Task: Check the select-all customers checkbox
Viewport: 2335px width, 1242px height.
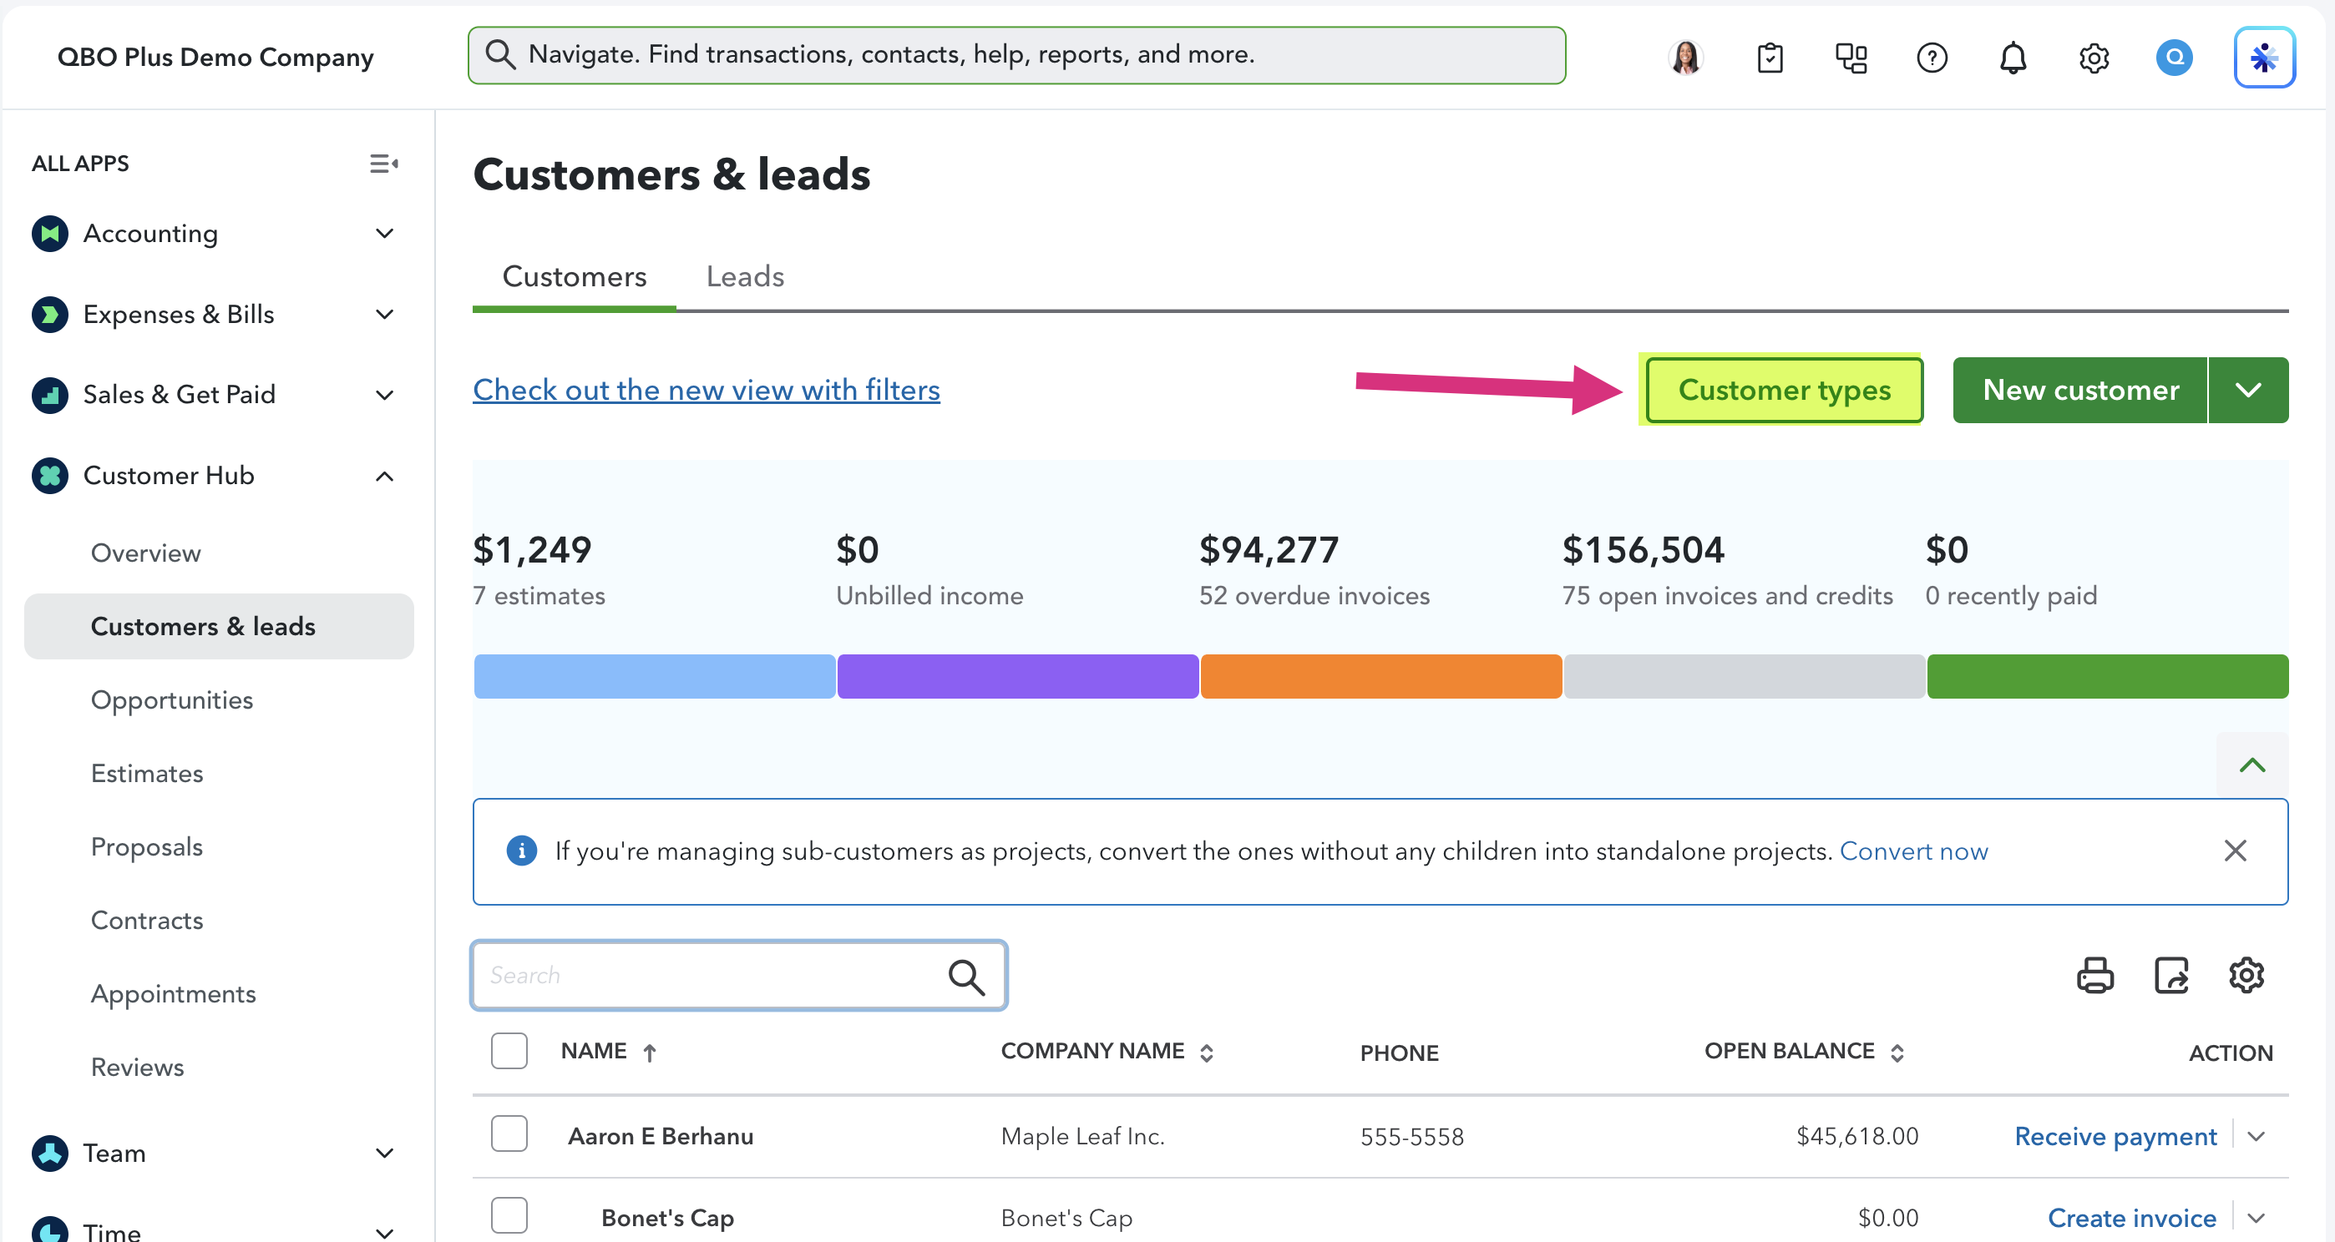Action: [509, 1051]
